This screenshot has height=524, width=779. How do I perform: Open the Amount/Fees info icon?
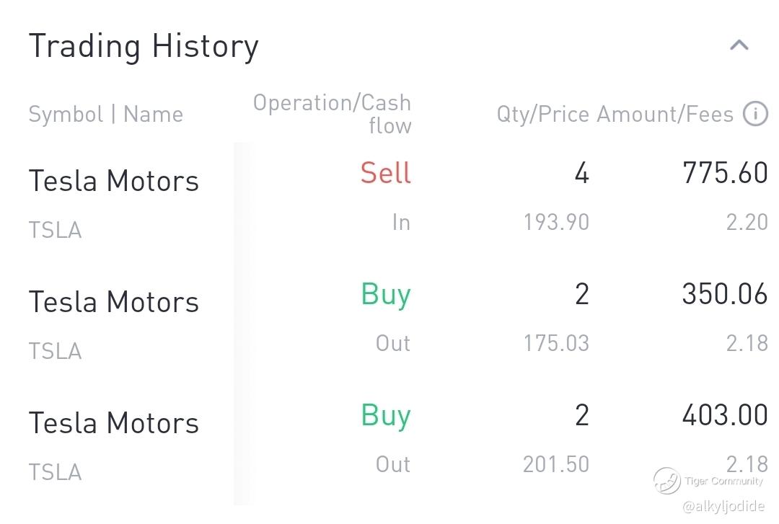click(x=755, y=114)
